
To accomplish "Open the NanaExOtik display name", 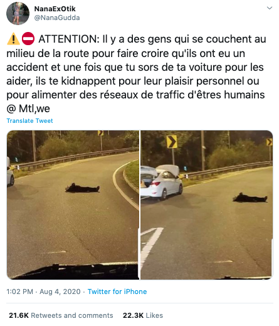I will coord(55,9).
